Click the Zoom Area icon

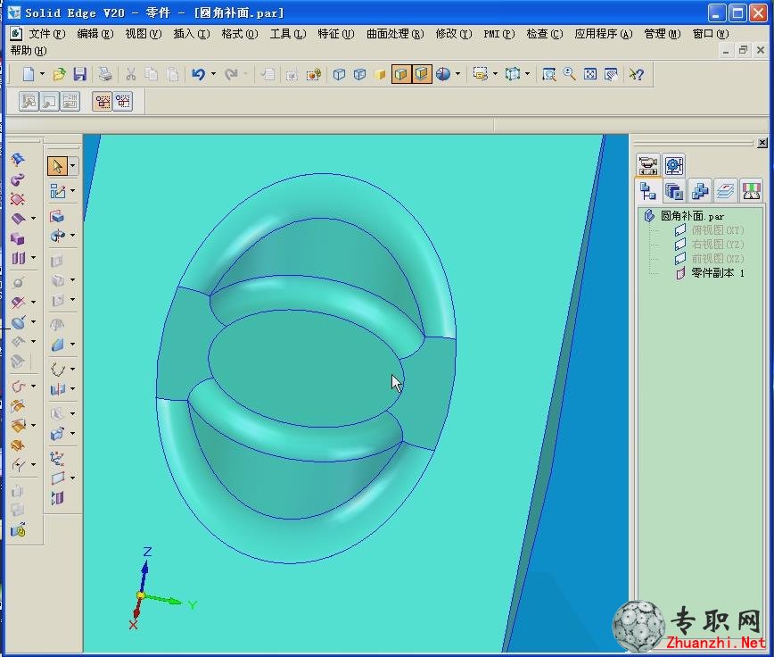point(548,74)
